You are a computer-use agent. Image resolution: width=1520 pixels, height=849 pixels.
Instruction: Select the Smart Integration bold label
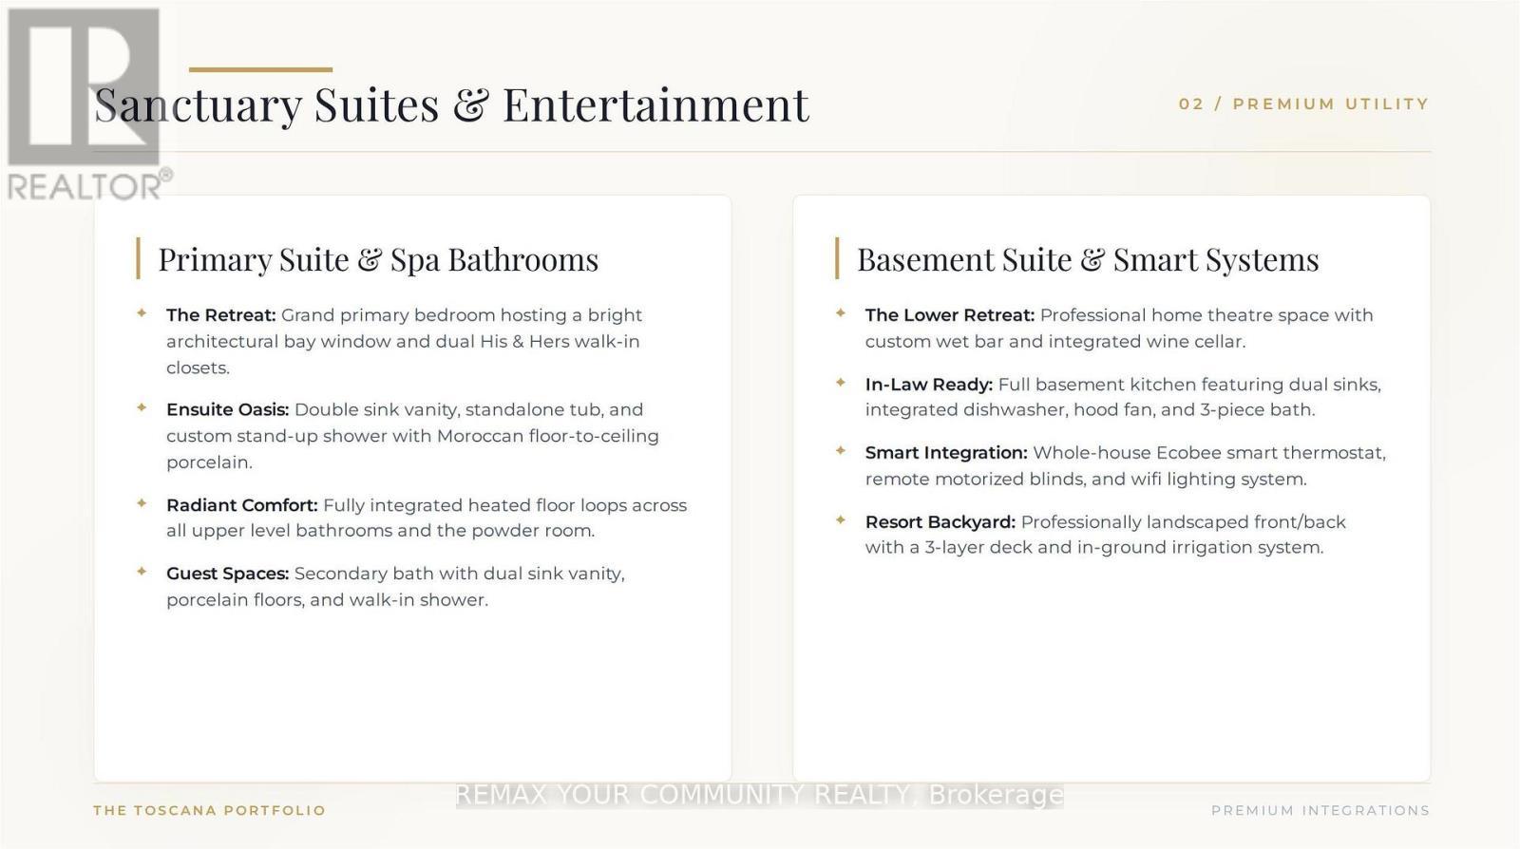[x=946, y=453]
